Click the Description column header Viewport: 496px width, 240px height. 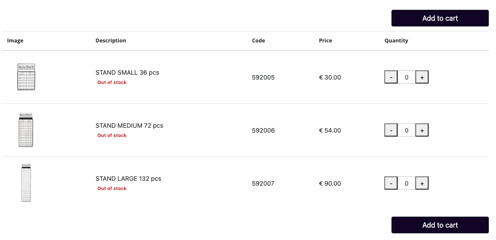(111, 40)
